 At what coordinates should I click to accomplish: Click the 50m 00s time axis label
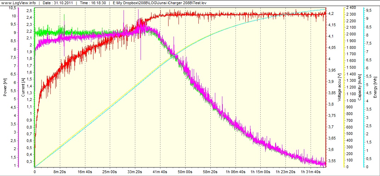185,172
